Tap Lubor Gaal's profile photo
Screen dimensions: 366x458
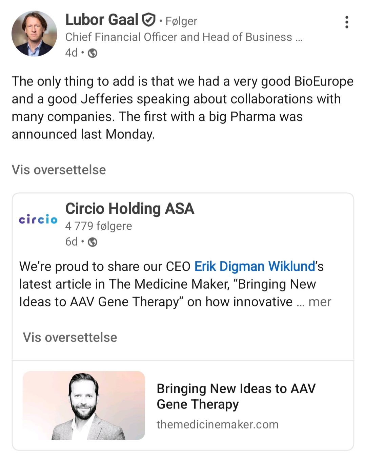pyautogui.click(x=34, y=34)
